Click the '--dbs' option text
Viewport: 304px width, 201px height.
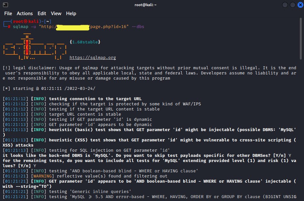click(138, 27)
